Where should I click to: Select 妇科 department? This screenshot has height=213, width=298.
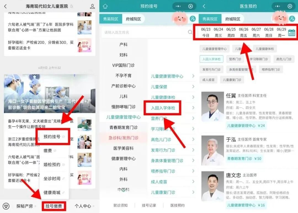[123, 55]
